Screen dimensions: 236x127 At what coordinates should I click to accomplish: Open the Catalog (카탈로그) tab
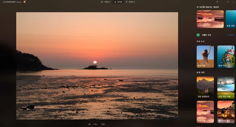pyautogui.click(x=106, y=2)
